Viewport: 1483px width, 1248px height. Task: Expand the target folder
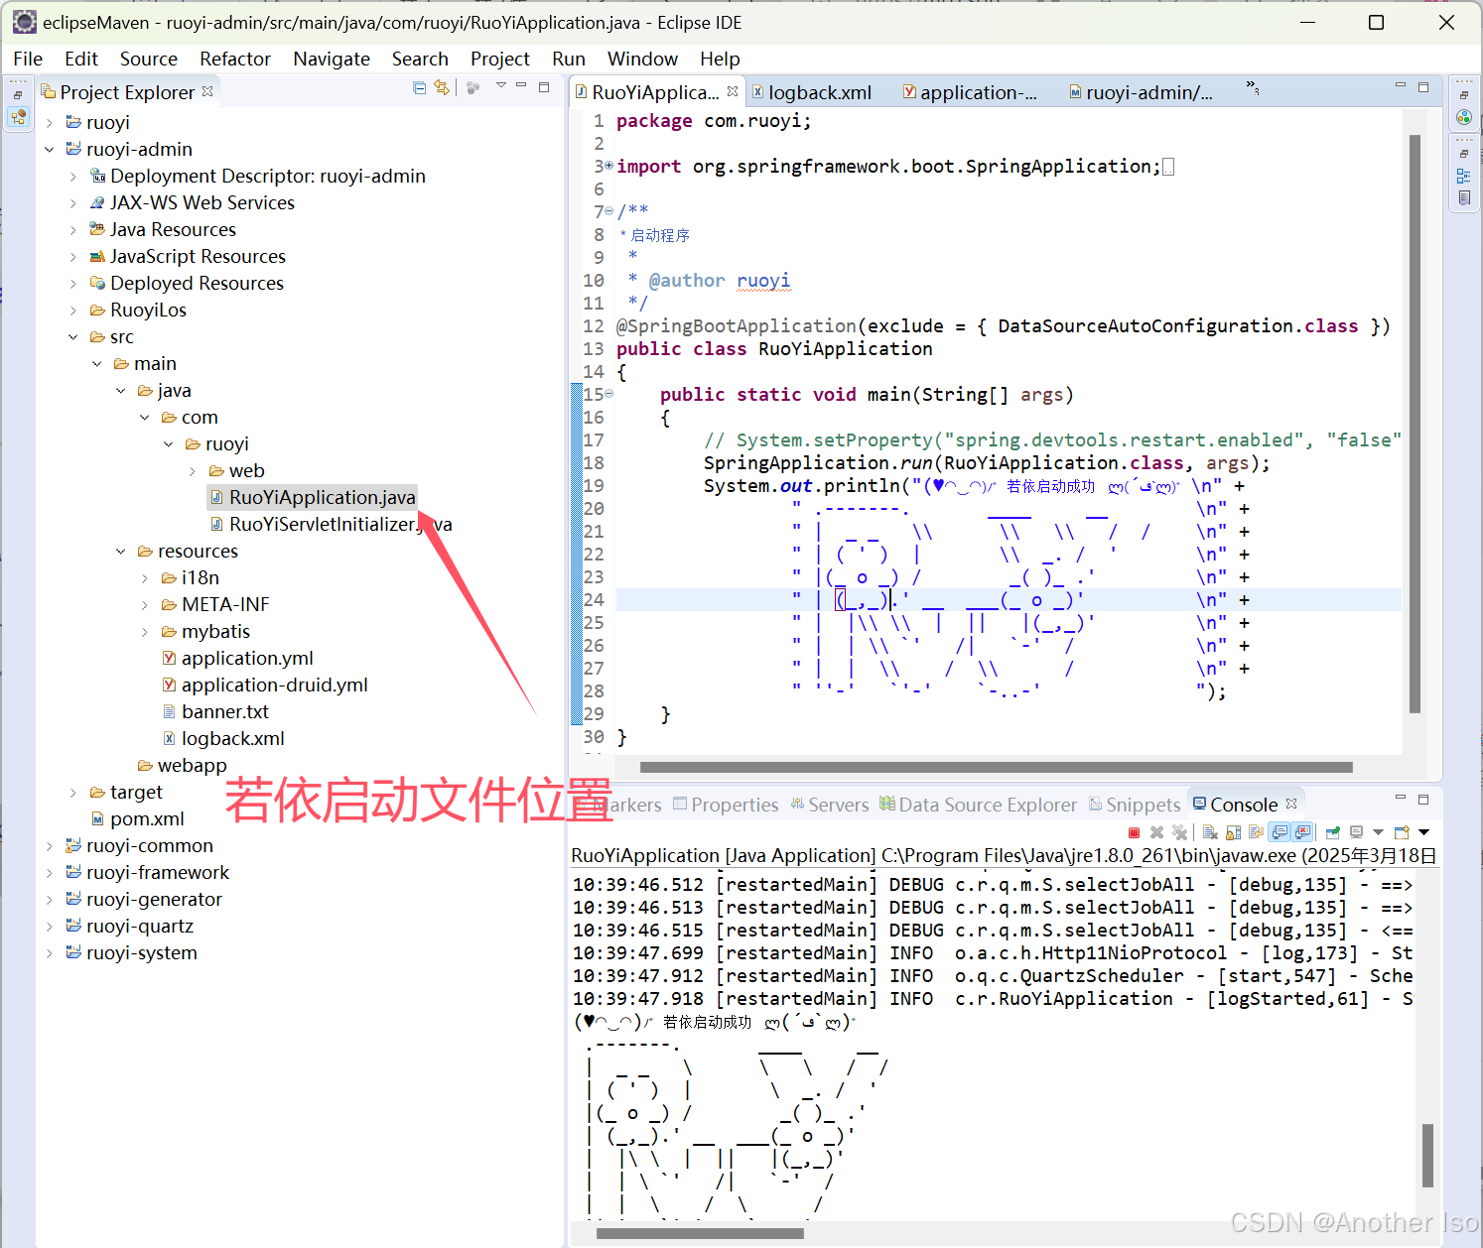click(73, 793)
